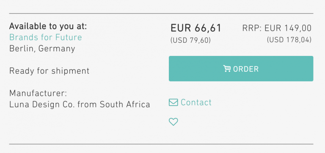Viewport: 325px width, 153px height.
Task: Click the envelope icon next to Contact
Action: [173, 102]
